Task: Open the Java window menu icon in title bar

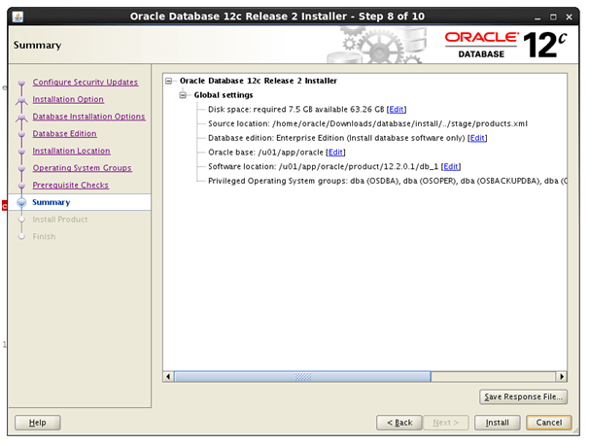Action: (x=17, y=16)
